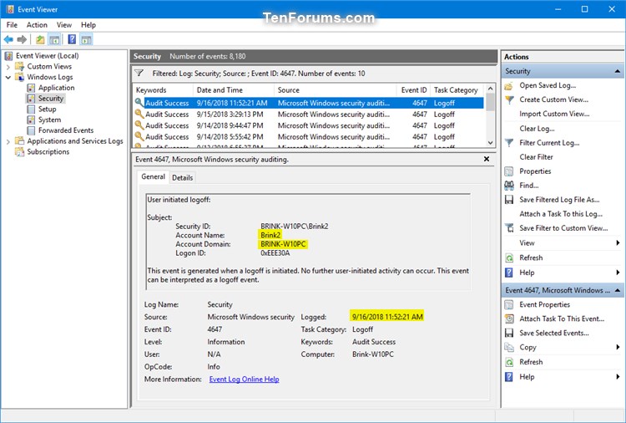Select the General tab
Image resolution: width=626 pixels, height=423 pixels.
pos(153,176)
